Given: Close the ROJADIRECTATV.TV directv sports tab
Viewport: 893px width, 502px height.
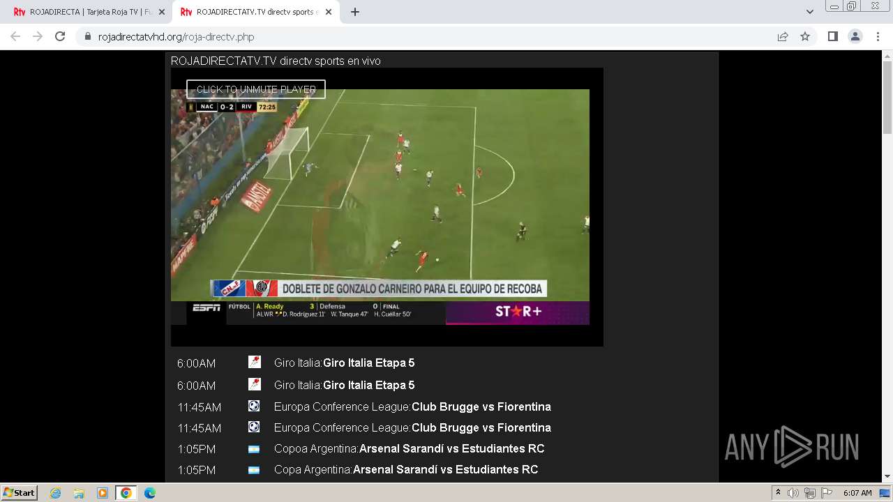Looking at the screenshot, I should click(x=329, y=12).
